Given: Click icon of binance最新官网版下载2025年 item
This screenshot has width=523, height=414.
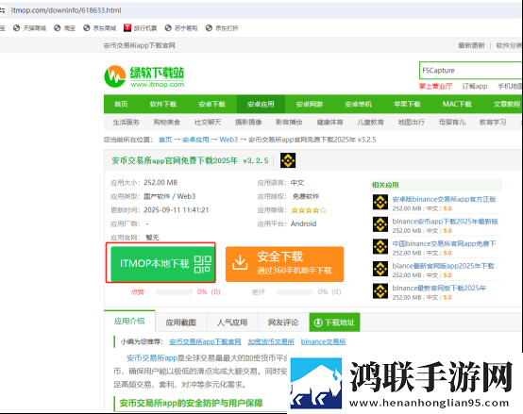Looking at the screenshot, I should (380, 291).
